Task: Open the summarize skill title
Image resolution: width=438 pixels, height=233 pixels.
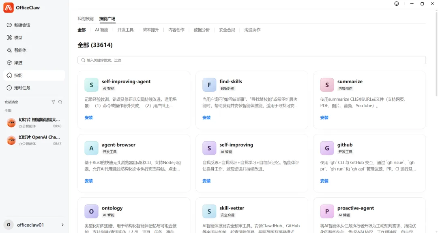Action: coord(350,82)
